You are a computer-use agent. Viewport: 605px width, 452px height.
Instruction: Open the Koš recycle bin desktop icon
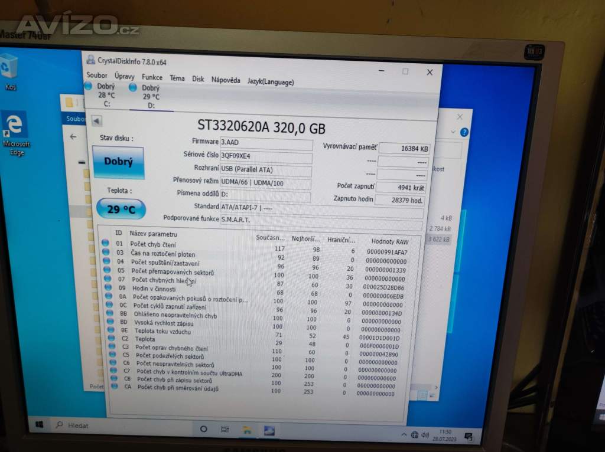pos(9,73)
